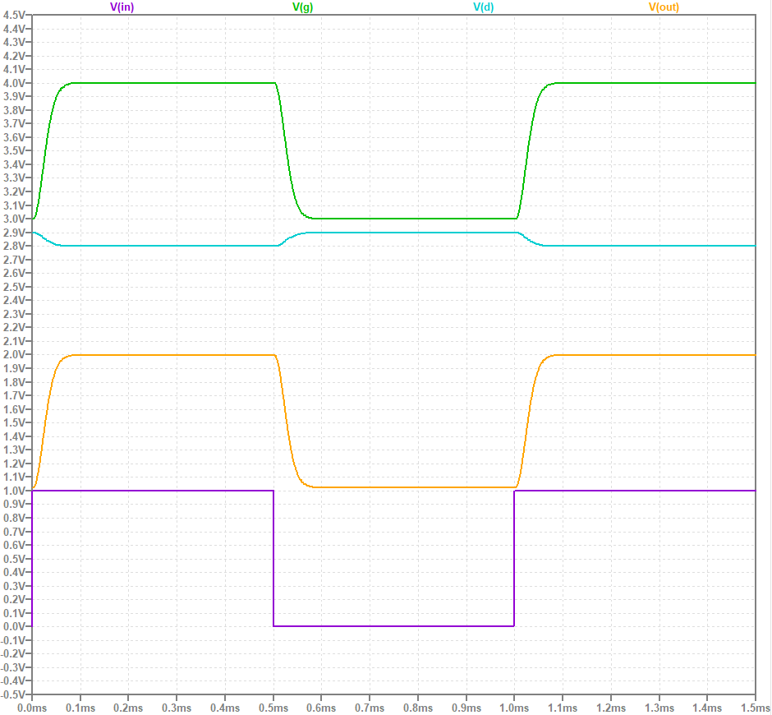Click the 1.0ms time axis label

coord(516,707)
